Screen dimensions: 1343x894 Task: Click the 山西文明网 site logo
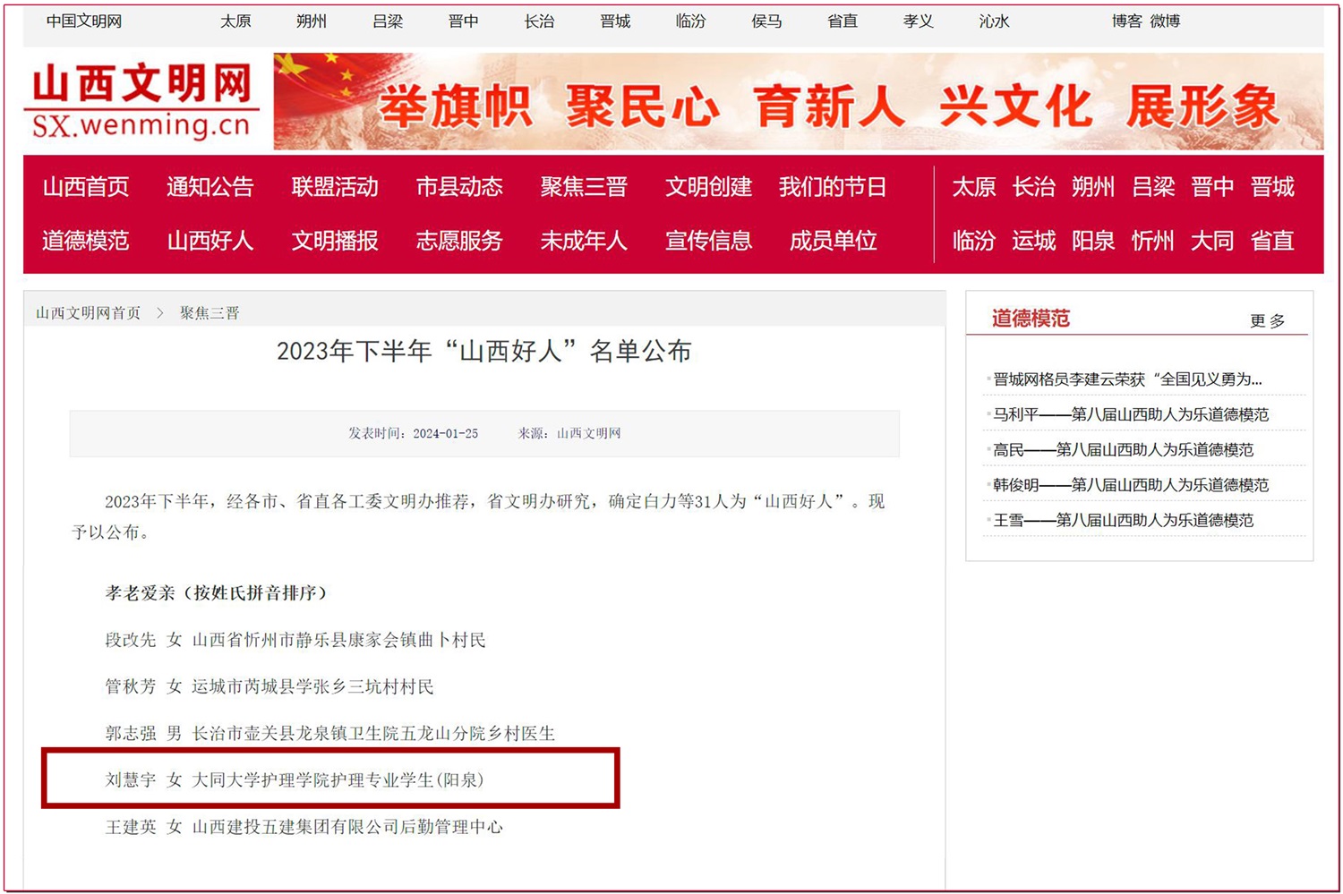coord(141,101)
